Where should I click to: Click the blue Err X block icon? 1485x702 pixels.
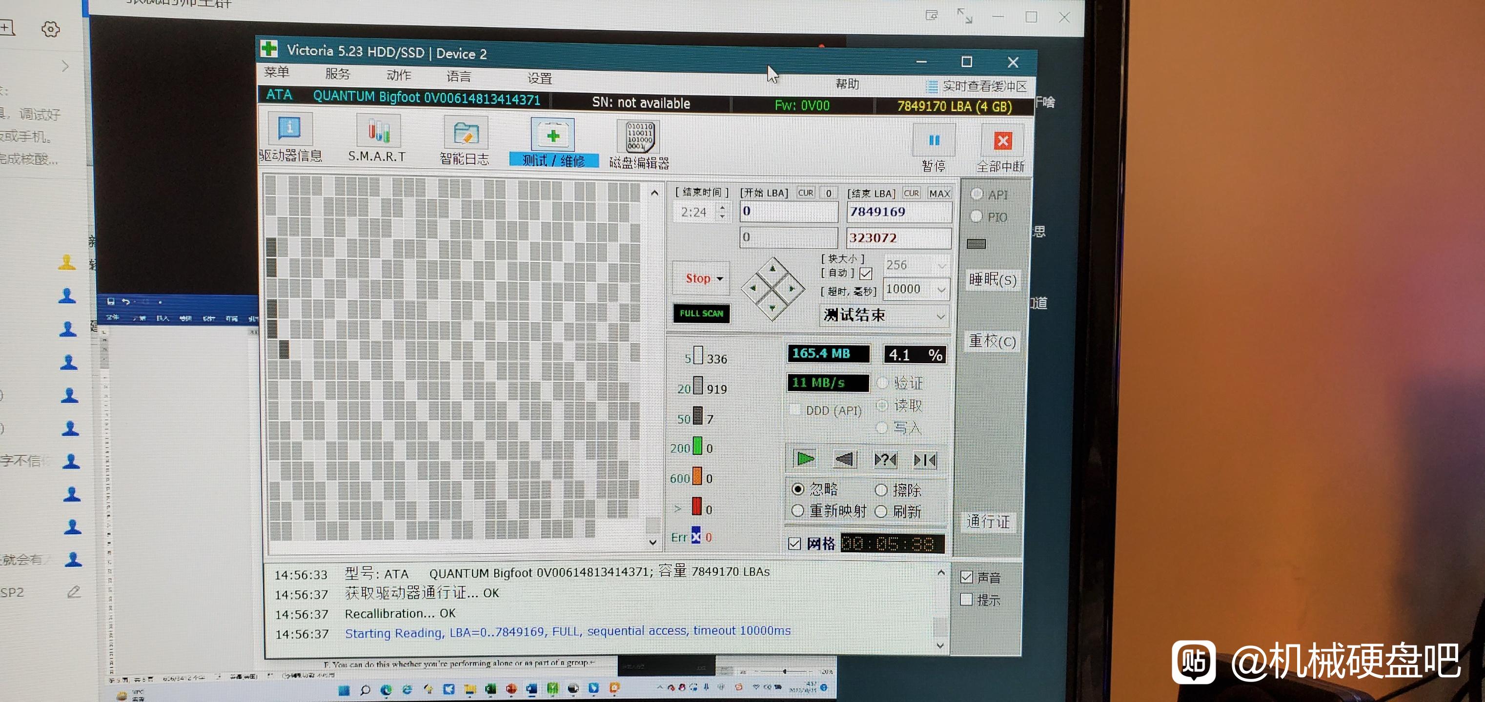click(696, 536)
